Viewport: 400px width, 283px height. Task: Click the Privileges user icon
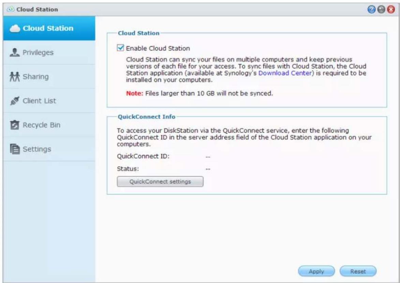[15, 52]
